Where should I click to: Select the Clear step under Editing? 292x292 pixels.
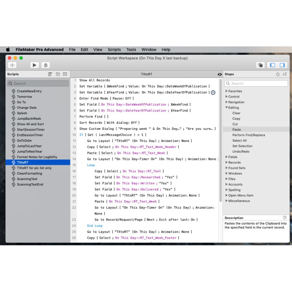[x=236, y=113]
